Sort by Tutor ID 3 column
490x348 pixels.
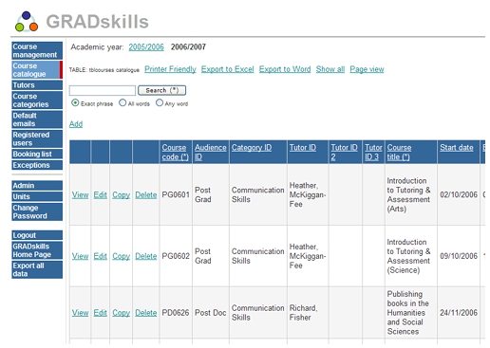tap(373, 152)
